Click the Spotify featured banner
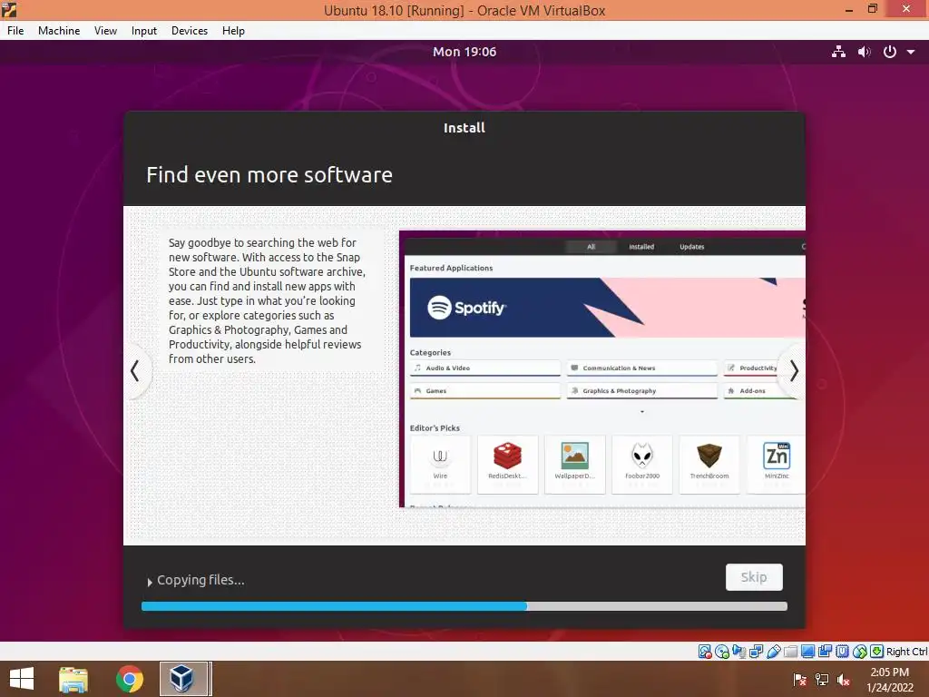929x697 pixels. click(607, 308)
